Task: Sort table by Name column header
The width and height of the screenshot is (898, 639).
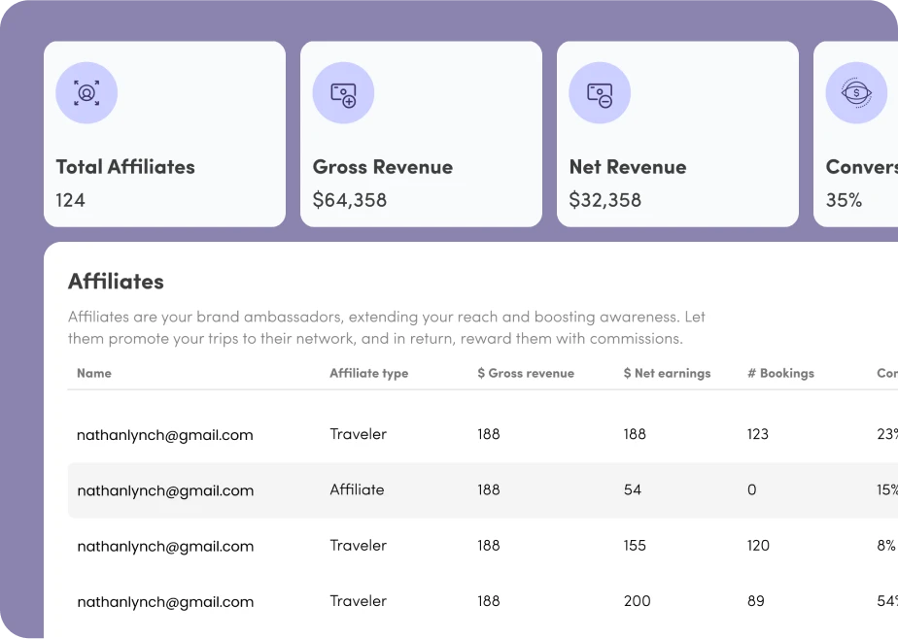Action: pos(94,373)
